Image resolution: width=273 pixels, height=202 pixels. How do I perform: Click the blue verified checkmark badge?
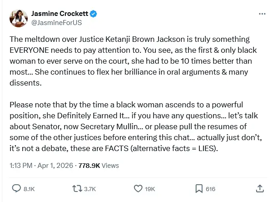93,14
